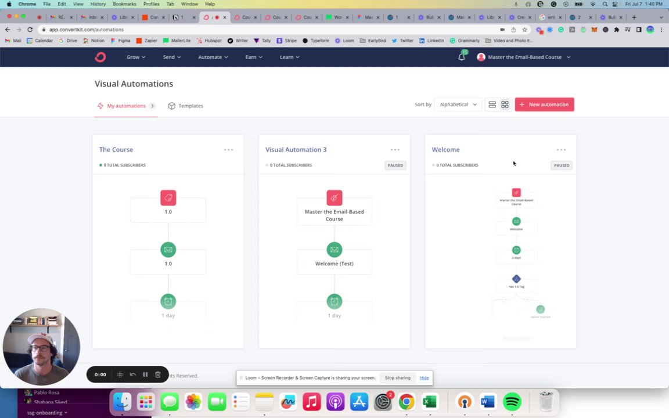Open Finder from the dock
The height and width of the screenshot is (418, 669).
pyautogui.click(x=123, y=401)
